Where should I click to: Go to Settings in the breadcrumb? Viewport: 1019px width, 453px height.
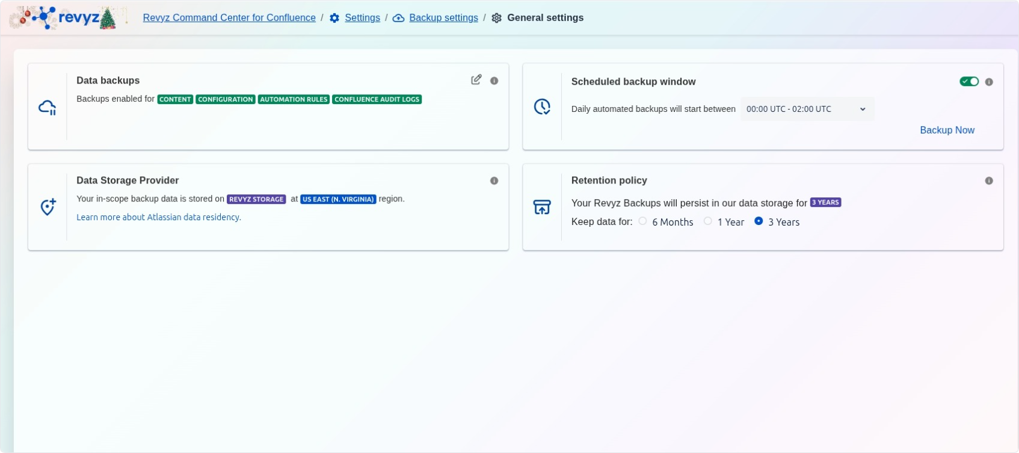[x=362, y=18]
